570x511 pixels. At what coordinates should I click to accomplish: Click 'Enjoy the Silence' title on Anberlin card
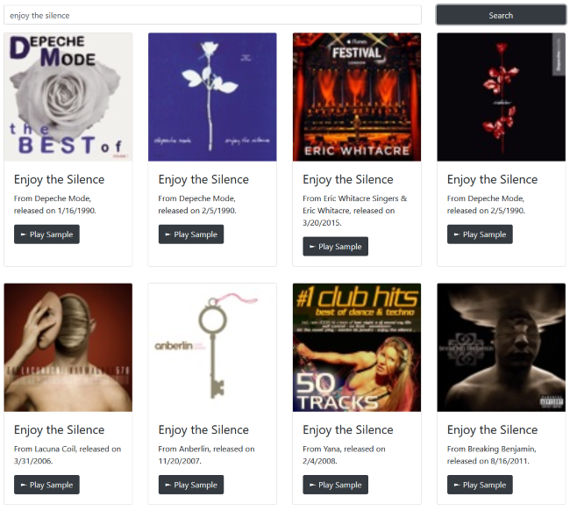point(203,430)
